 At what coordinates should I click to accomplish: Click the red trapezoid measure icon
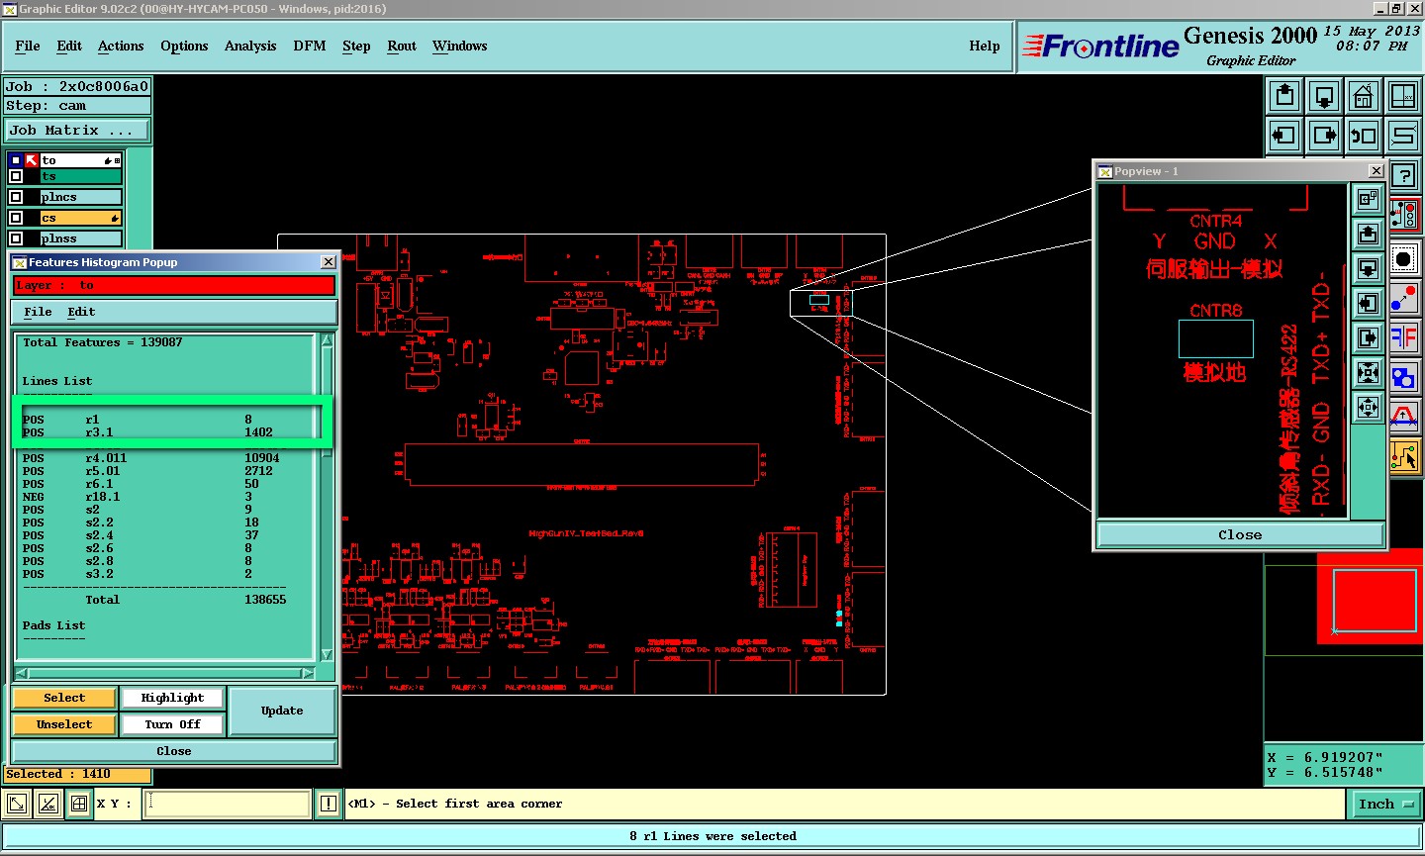(x=1404, y=416)
